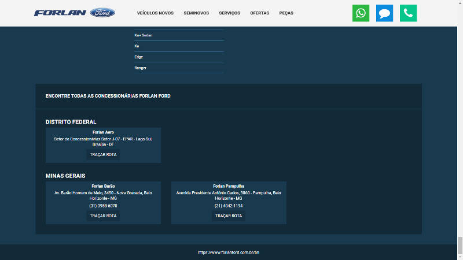Image resolution: width=463 pixels, height=260 pixels.
Task: Click the Forlan Aero dealership name
Action: point(103,132)
